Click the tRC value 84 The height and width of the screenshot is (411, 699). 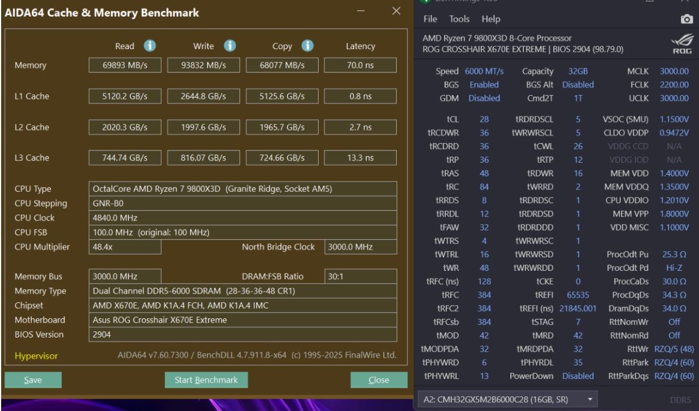(x=484, y=187)
